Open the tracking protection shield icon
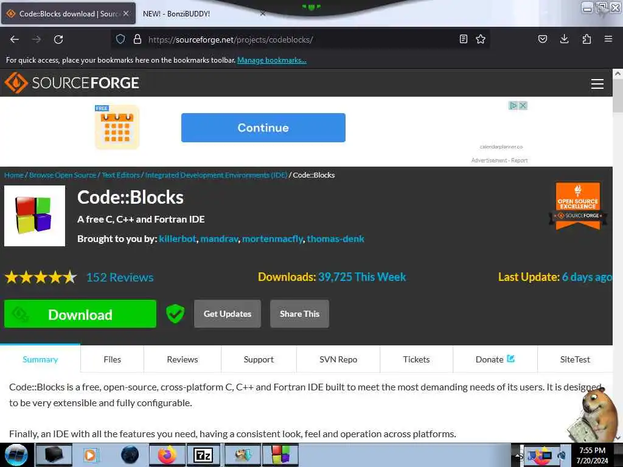This screenshot has width=623, height=467. click(120, 39)
